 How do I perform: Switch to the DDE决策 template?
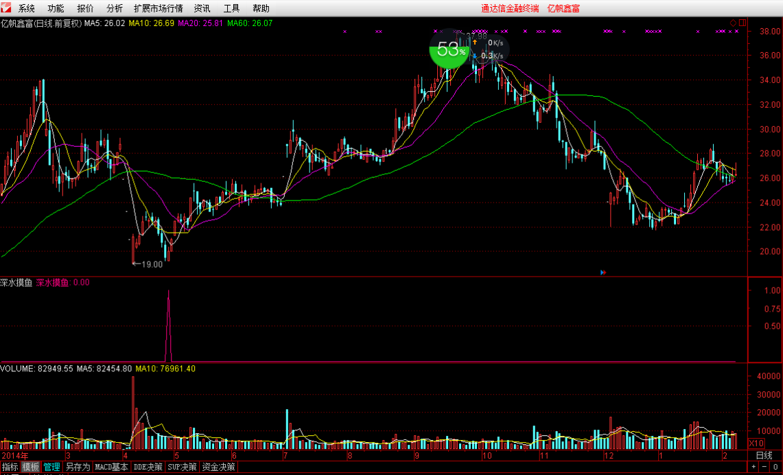pyautogui.click(x=148, y=467)
